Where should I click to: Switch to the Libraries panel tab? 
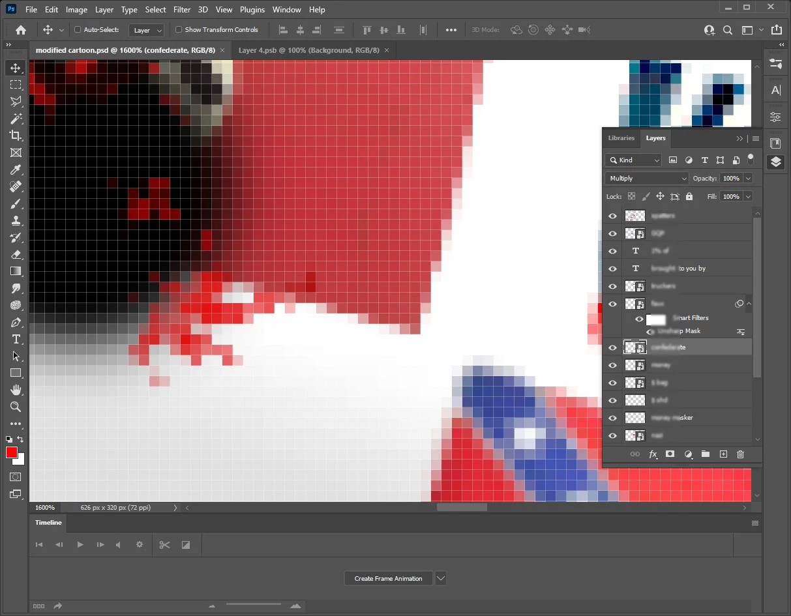coord(621,138)
